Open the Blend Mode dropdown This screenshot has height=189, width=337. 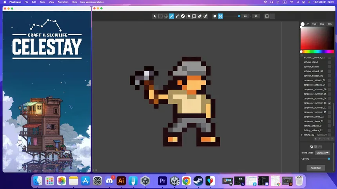(x=323, y=153)
